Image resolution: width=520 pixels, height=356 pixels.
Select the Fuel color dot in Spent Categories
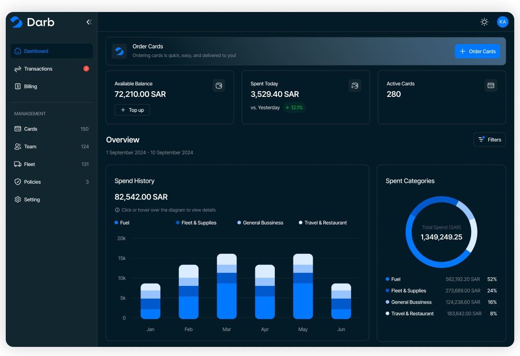388,279
